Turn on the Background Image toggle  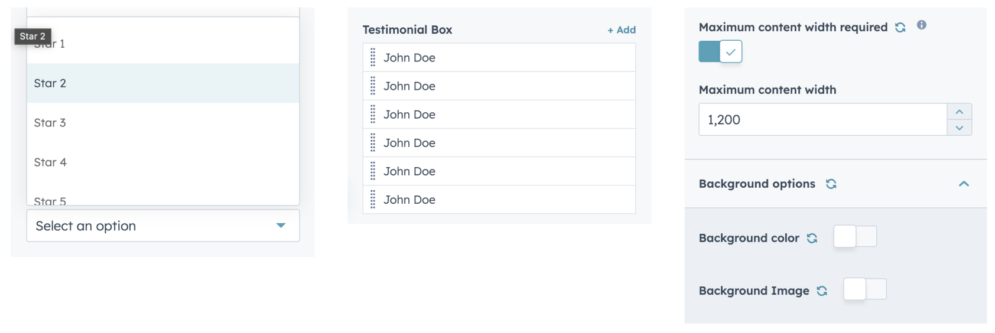tap(865, 289)
